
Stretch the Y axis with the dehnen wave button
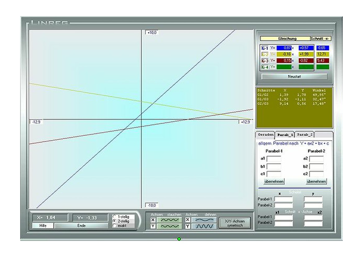tap(204, 227)
